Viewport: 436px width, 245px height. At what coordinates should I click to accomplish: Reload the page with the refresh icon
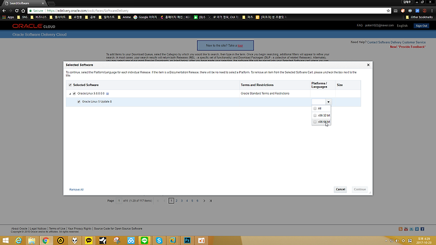pos(17,10)
